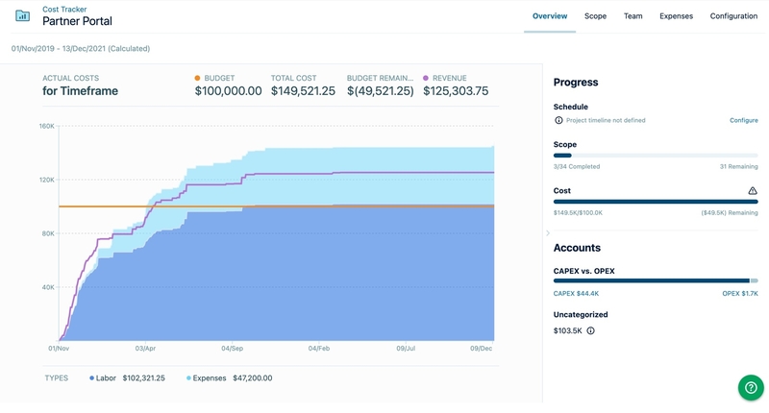Click the Scope progress bar
This screenshot has width=769, height=413.
click(x=656, y=155)
